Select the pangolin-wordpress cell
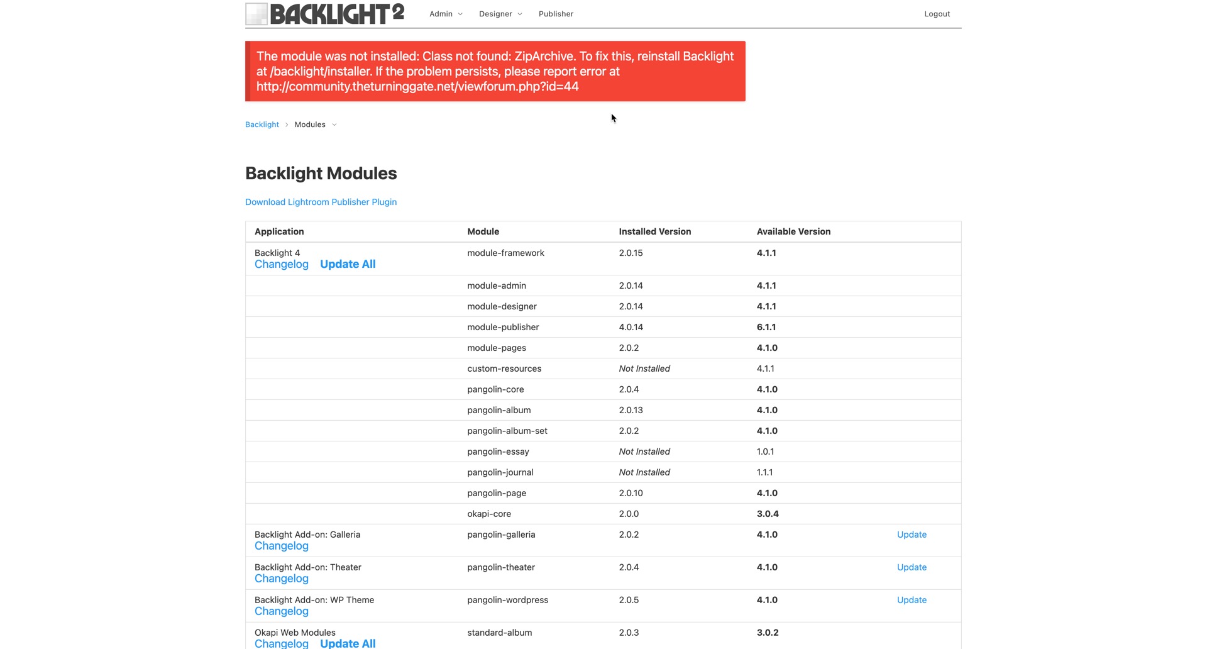 [507, 600]
